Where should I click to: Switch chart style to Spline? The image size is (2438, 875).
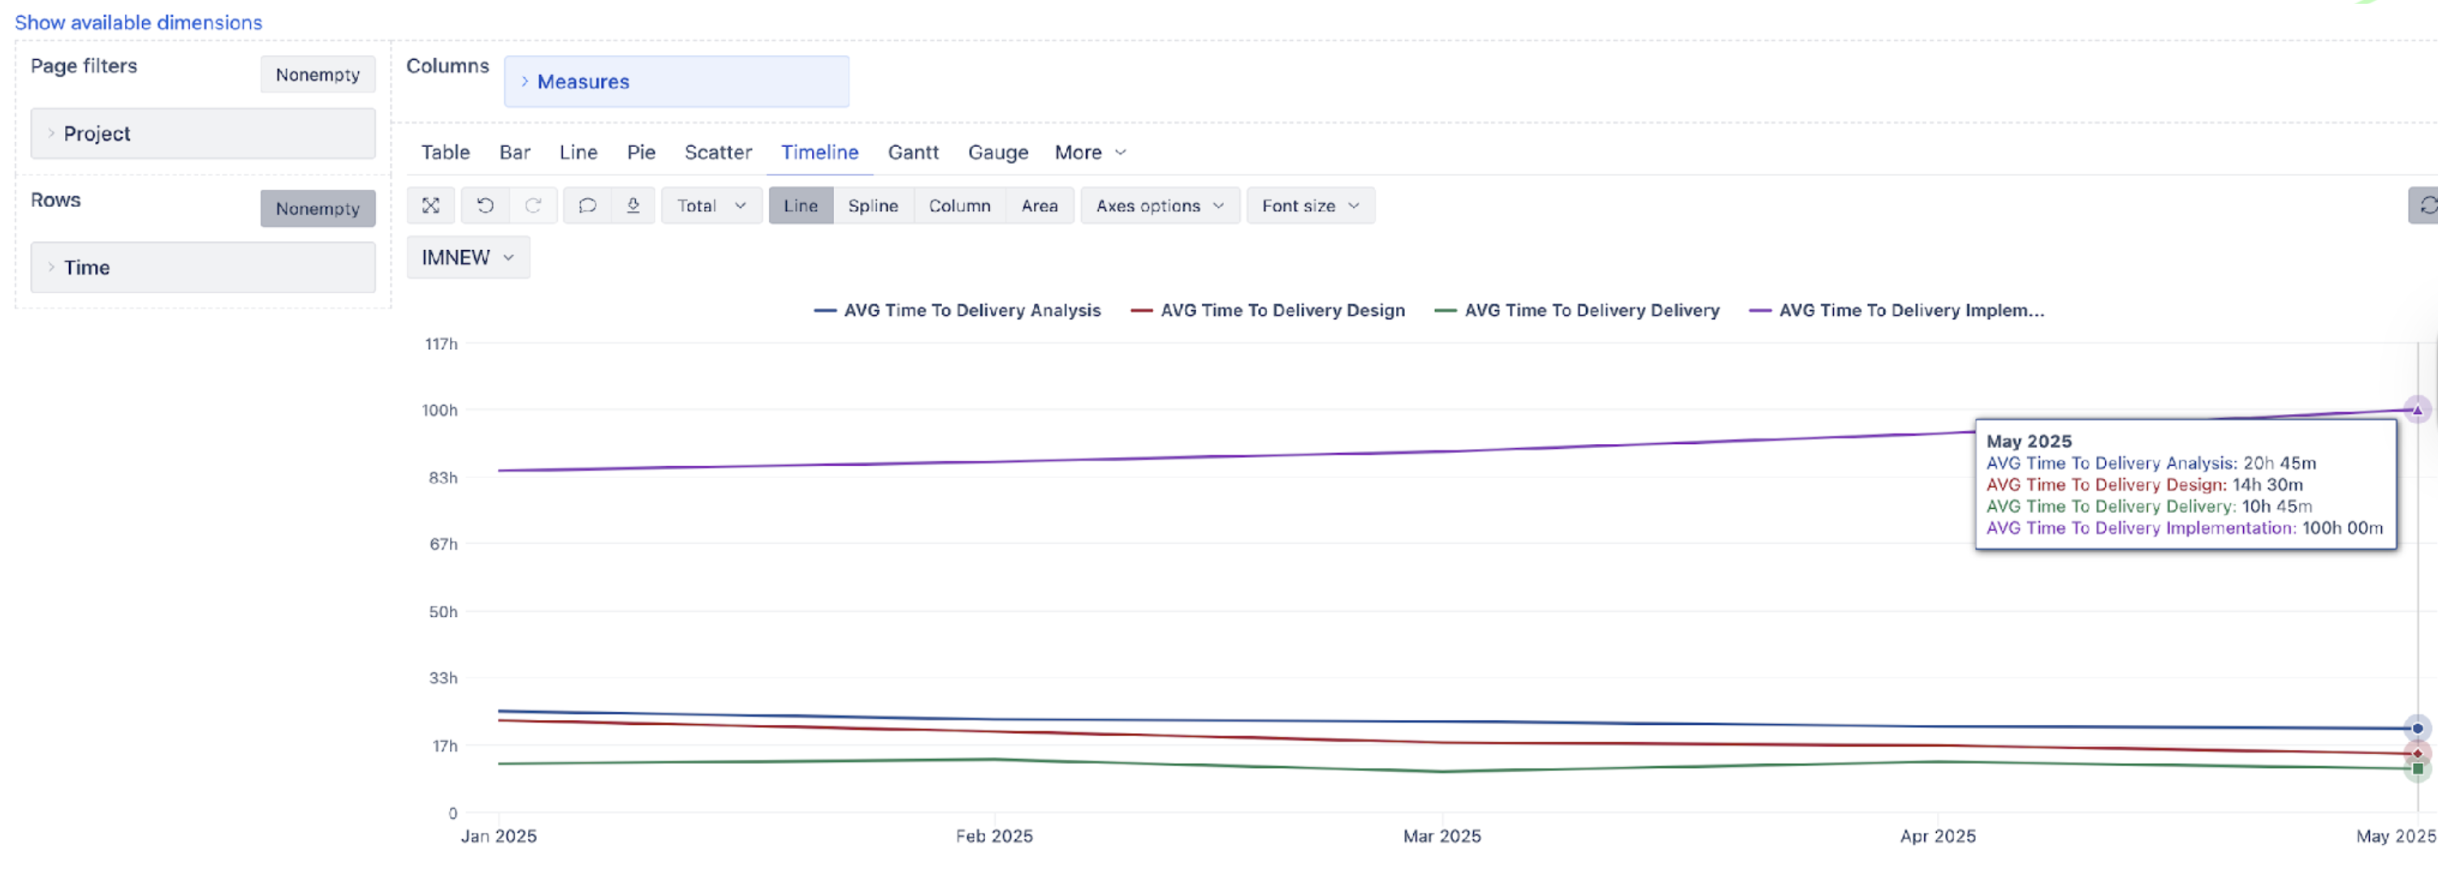point(872,205)
